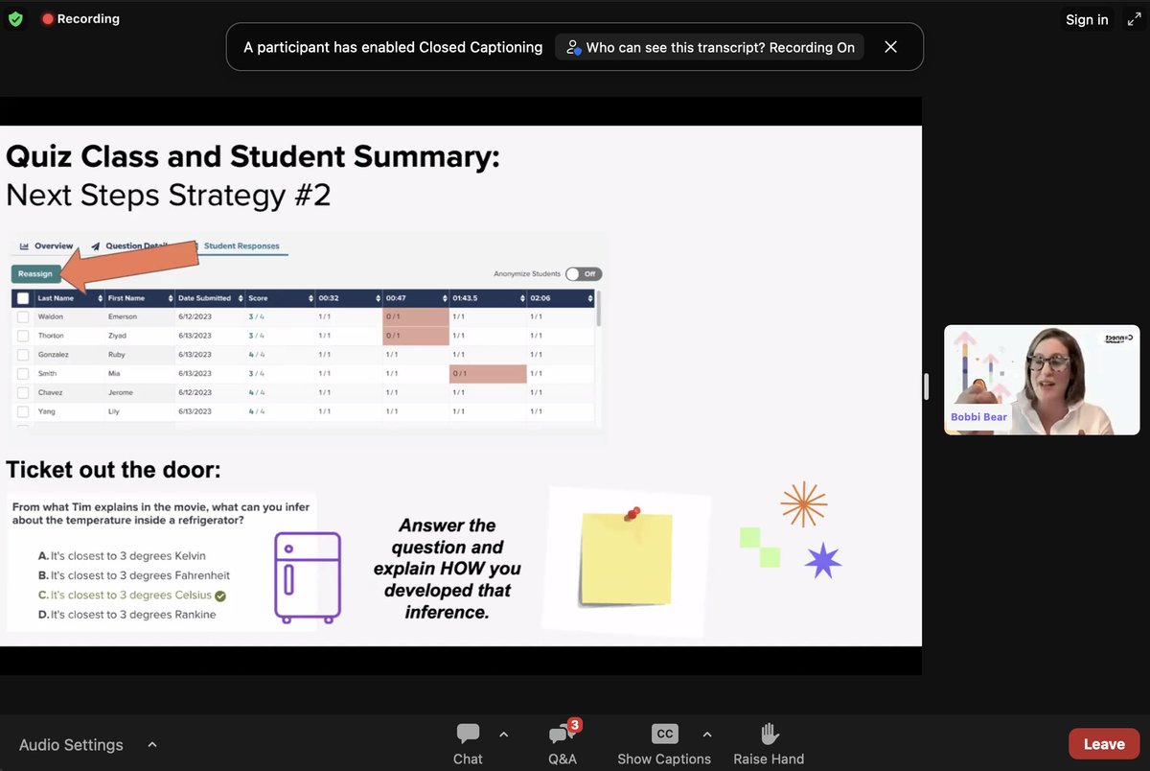
Task: Click the purple refrigerator icon
Action: point(308,578)
